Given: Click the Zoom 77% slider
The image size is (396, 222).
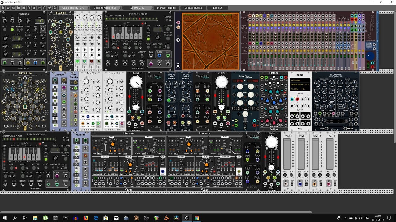Looking at the screenshot, I should coord(137,8).
